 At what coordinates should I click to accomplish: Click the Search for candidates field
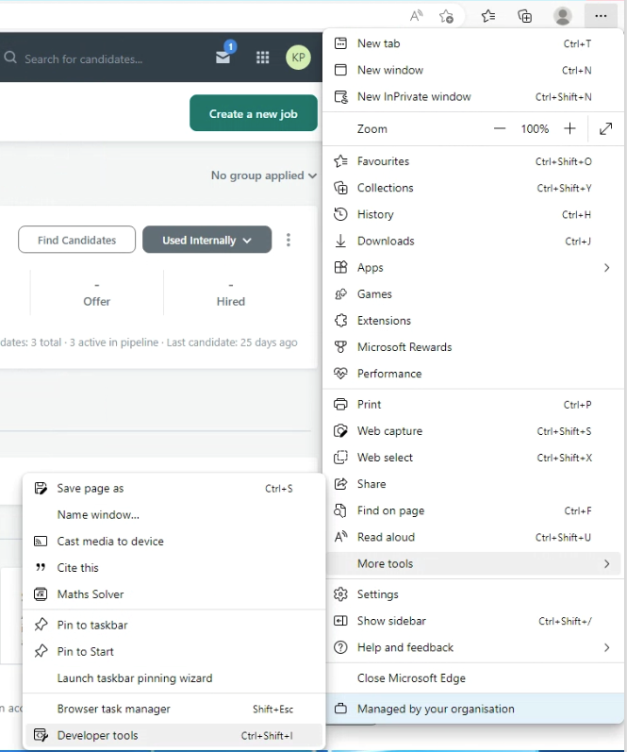pos(83,59)
